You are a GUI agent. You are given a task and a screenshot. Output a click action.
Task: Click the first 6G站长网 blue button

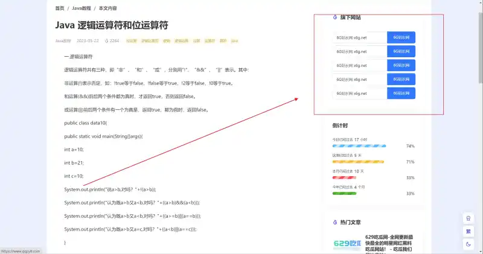click(401, 37)
